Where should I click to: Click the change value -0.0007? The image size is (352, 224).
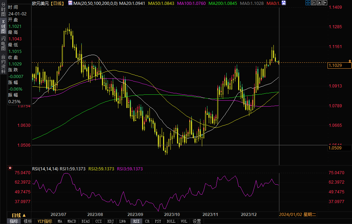16,76
